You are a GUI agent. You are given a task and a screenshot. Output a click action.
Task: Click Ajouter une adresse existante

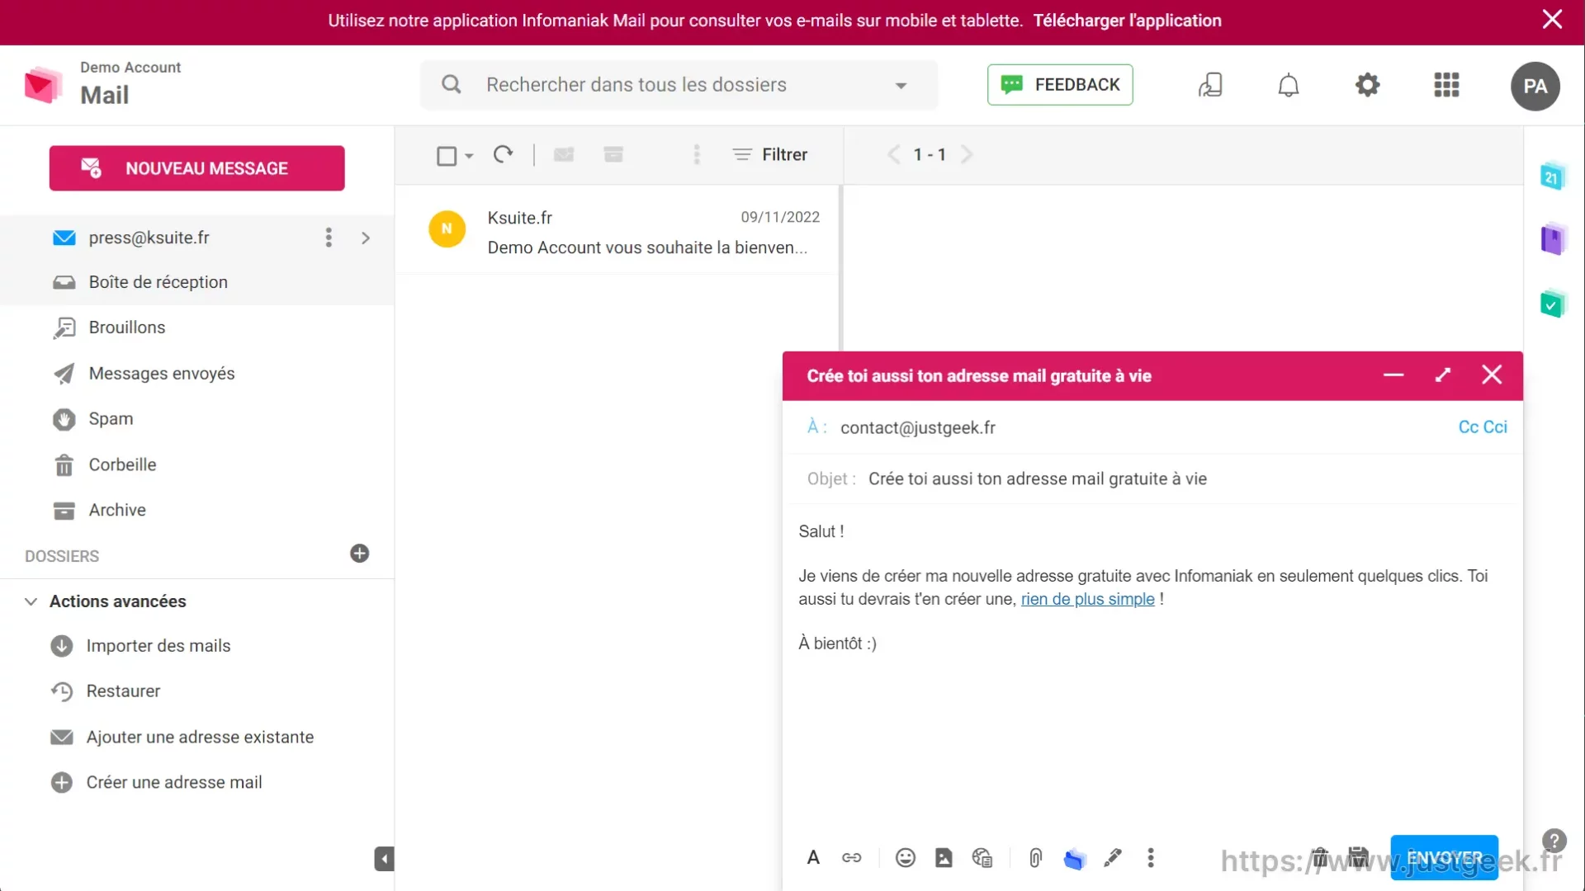pyautogui.click(x=200, y=737)
